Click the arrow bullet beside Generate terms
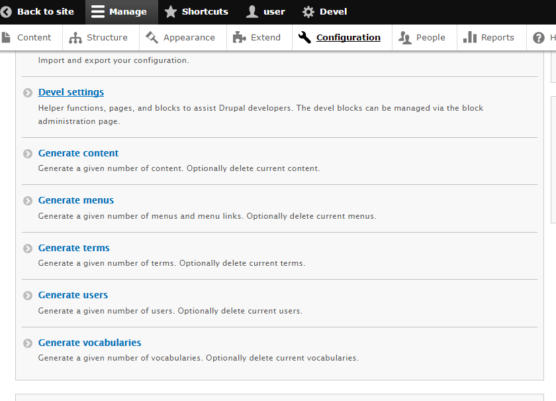This screenshot has width=556, height=401. (x=28, y=249)
